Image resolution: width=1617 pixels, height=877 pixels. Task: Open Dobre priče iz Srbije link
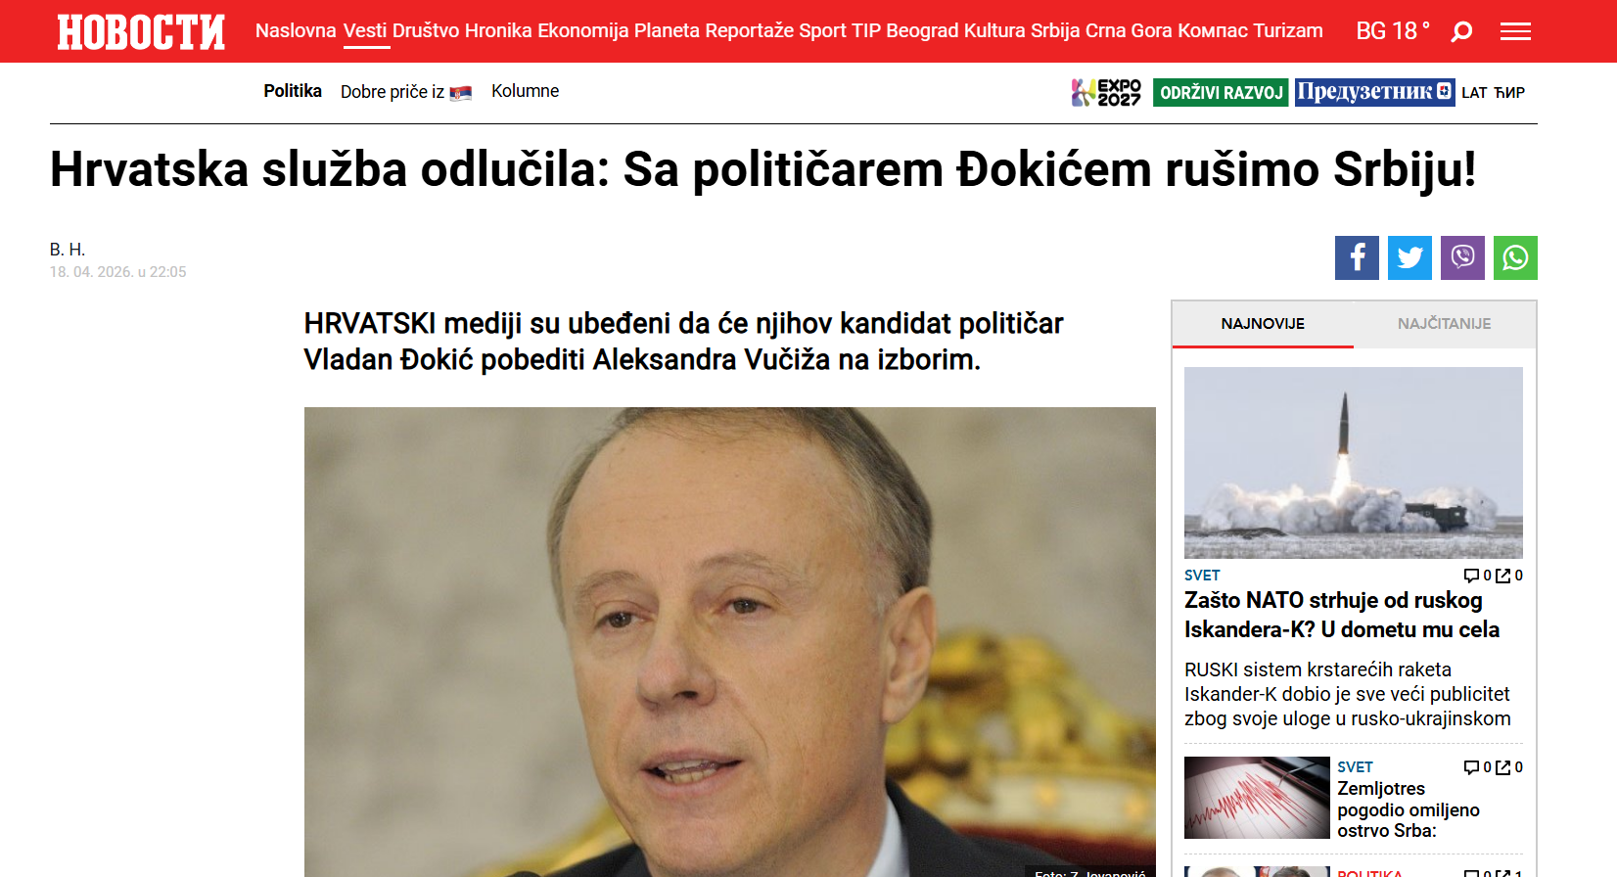[x=406, y=92]
